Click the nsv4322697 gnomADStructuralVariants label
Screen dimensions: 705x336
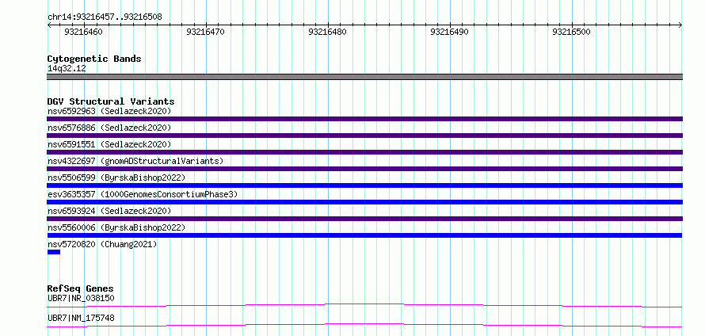tap(135, 161)
